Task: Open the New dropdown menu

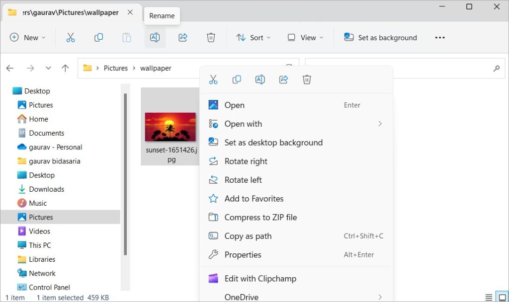Action: 28,38
